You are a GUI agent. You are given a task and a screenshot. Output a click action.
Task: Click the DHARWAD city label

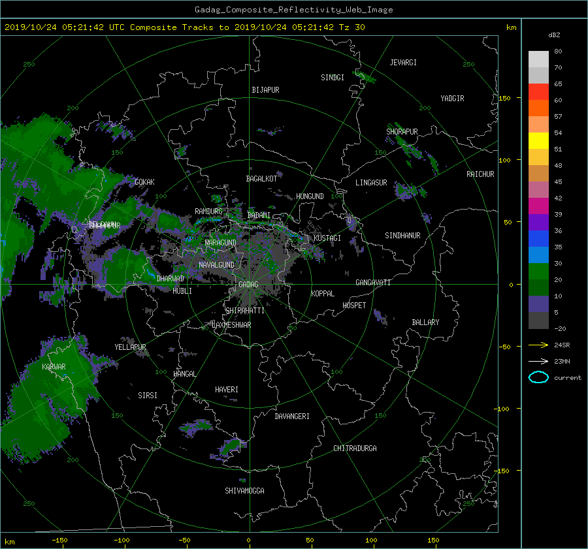pyautogui.click(x=171, y=279)
